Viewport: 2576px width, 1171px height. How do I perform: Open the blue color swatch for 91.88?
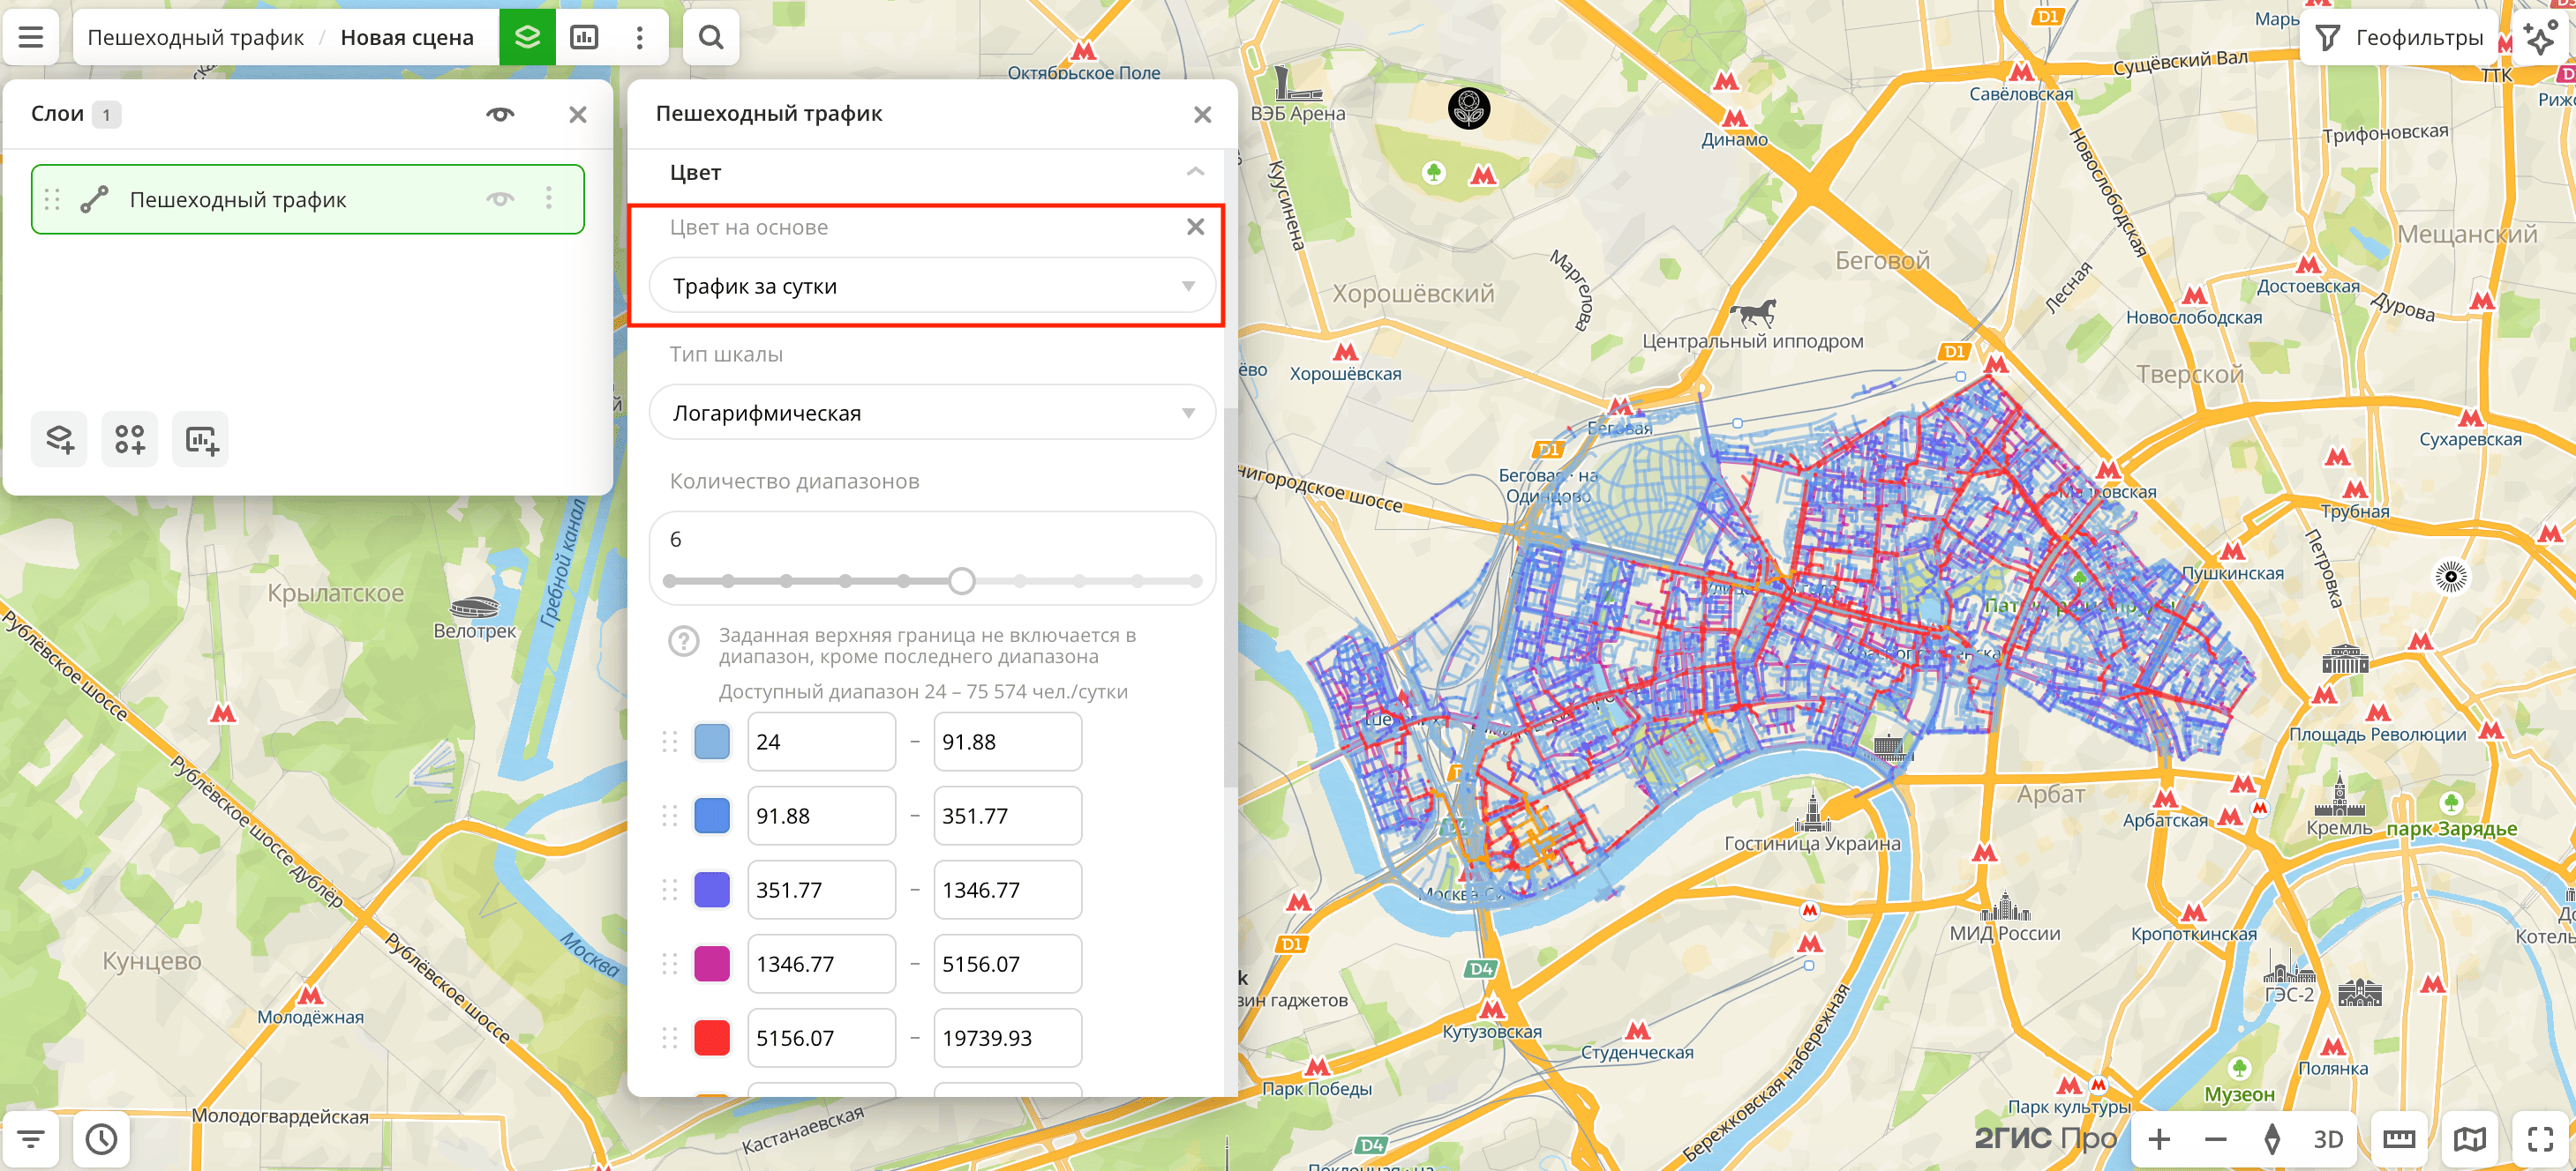[x=712, y=816]
